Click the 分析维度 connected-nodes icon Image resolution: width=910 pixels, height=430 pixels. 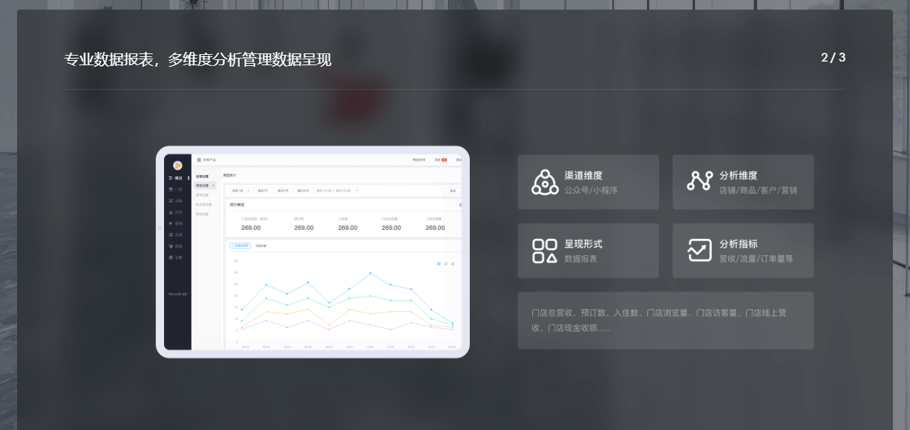[699, 181]
